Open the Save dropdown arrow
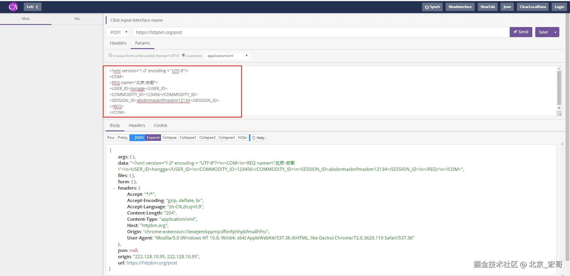570x276 pixels. click(555, 32)
